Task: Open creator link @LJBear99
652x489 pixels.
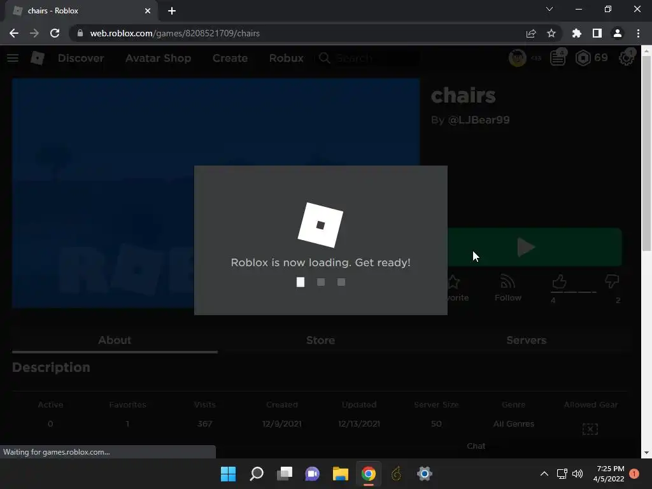Action: (x=479, y=120)
